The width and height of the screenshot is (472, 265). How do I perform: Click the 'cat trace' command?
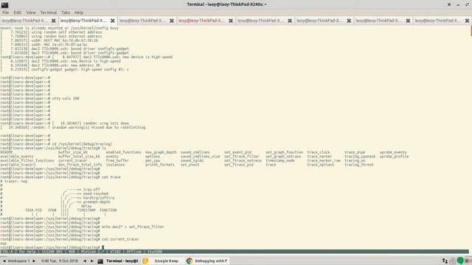tap(111, 177)
